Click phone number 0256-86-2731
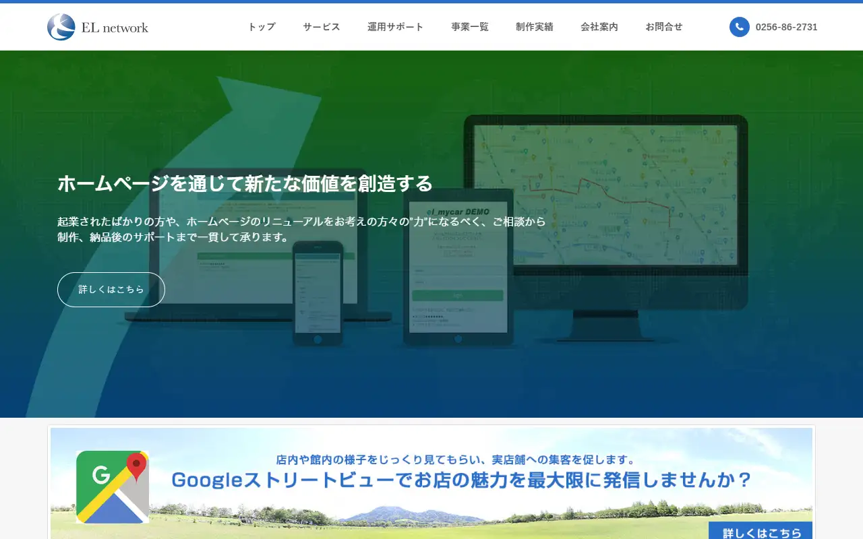 (786, 27)
